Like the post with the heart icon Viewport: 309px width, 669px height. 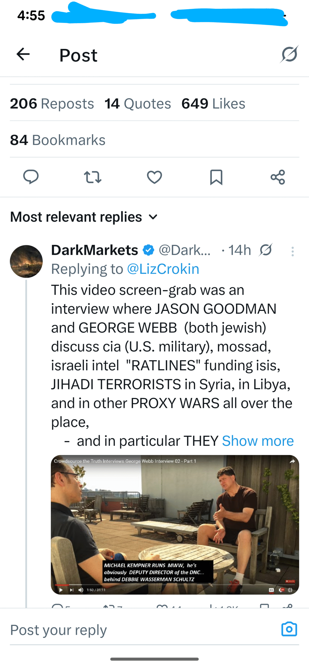coord(154,177)
